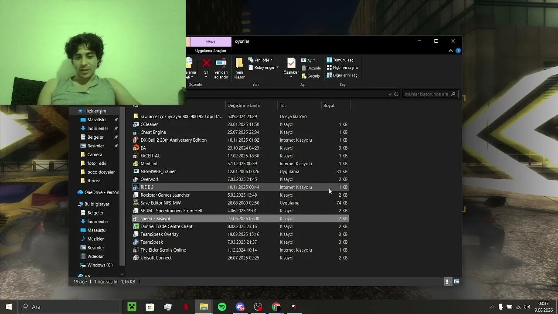
Task: Switch to details view in status bar
Action: [x=447, y=282]
